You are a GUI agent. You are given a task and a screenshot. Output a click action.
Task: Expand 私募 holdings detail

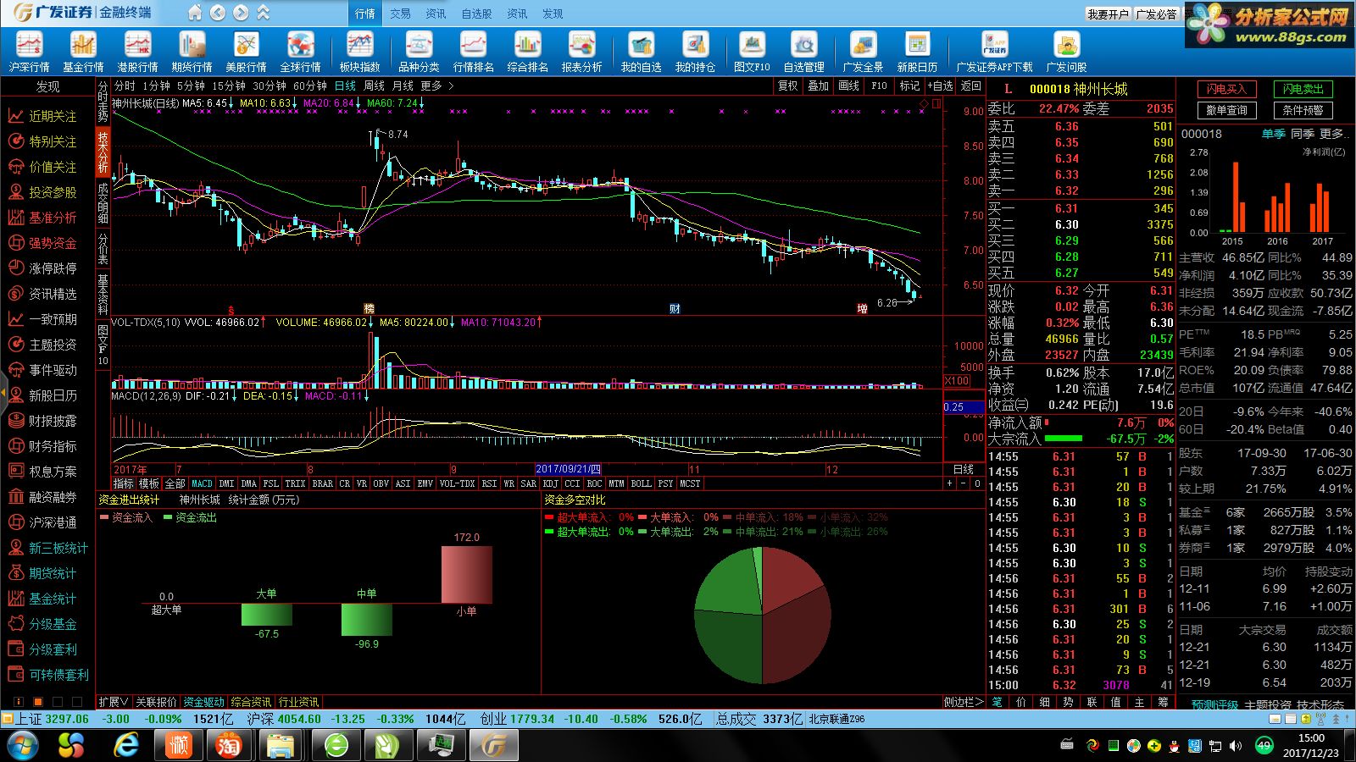[1193, 530]
